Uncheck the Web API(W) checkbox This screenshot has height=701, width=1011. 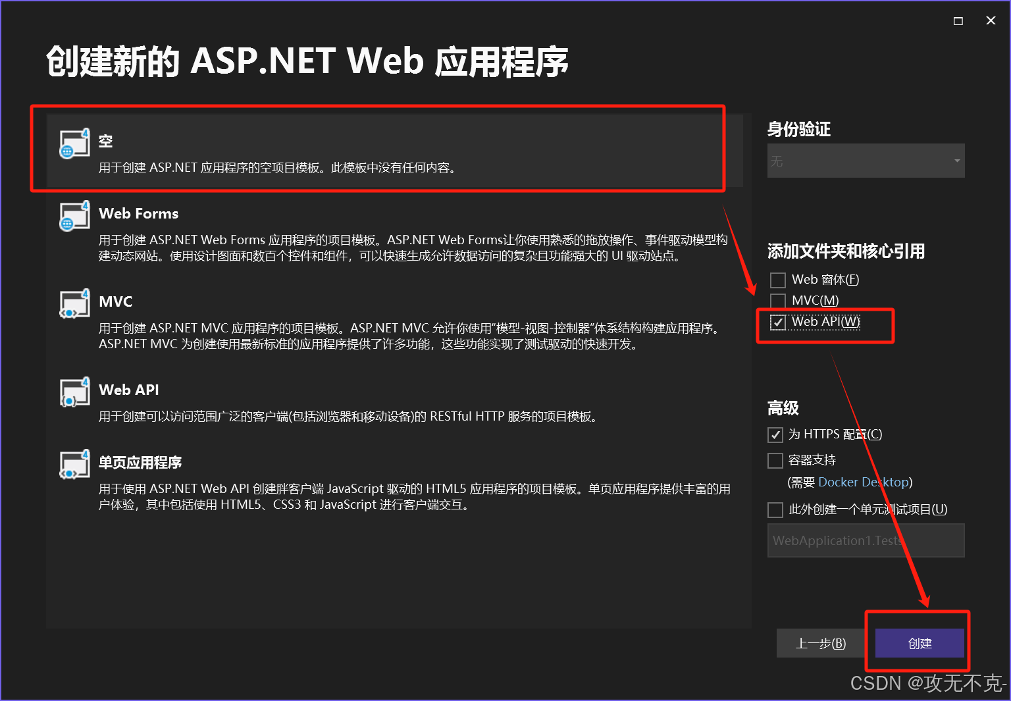(778, 322)
